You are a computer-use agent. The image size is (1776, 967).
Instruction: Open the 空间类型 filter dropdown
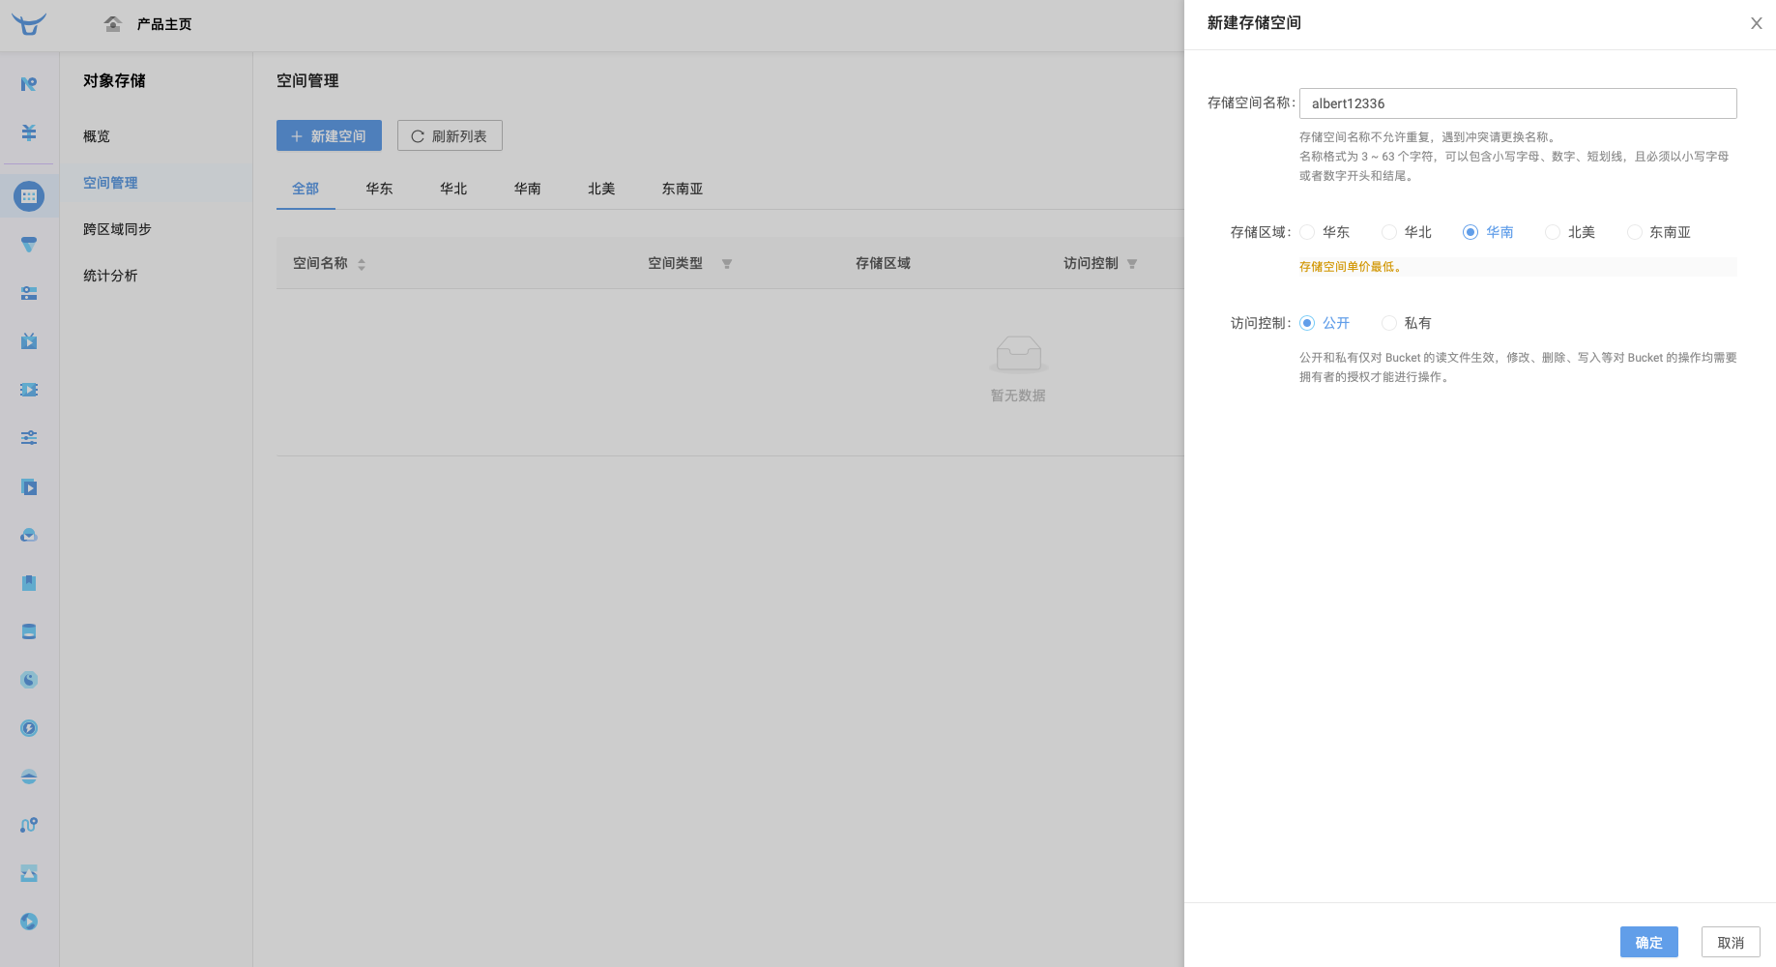(726, 263)
